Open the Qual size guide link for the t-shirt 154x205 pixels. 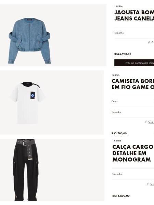pyautogui.click(x=151, y=122)
